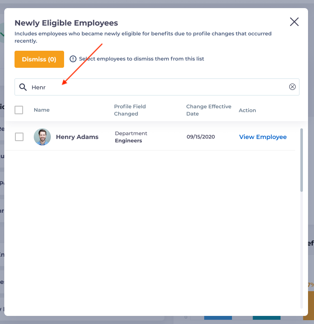Screen dimensions: 314x324
Task: Click the Change Effective Date column header
Action: (208, 110)
